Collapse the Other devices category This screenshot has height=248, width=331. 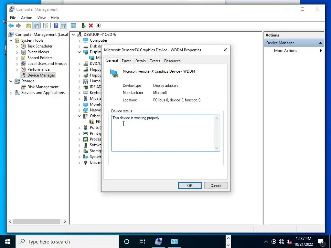[x=80, y=116]
